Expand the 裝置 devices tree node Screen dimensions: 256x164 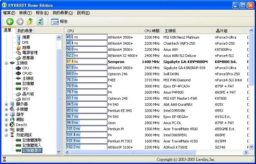click(x=6, y=130)
